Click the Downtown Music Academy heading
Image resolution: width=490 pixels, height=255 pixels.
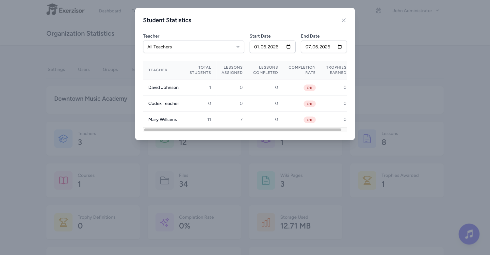(91, 99)
